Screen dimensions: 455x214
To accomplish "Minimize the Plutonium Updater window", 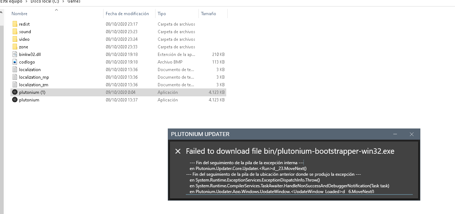I will (x=395, y=134).
